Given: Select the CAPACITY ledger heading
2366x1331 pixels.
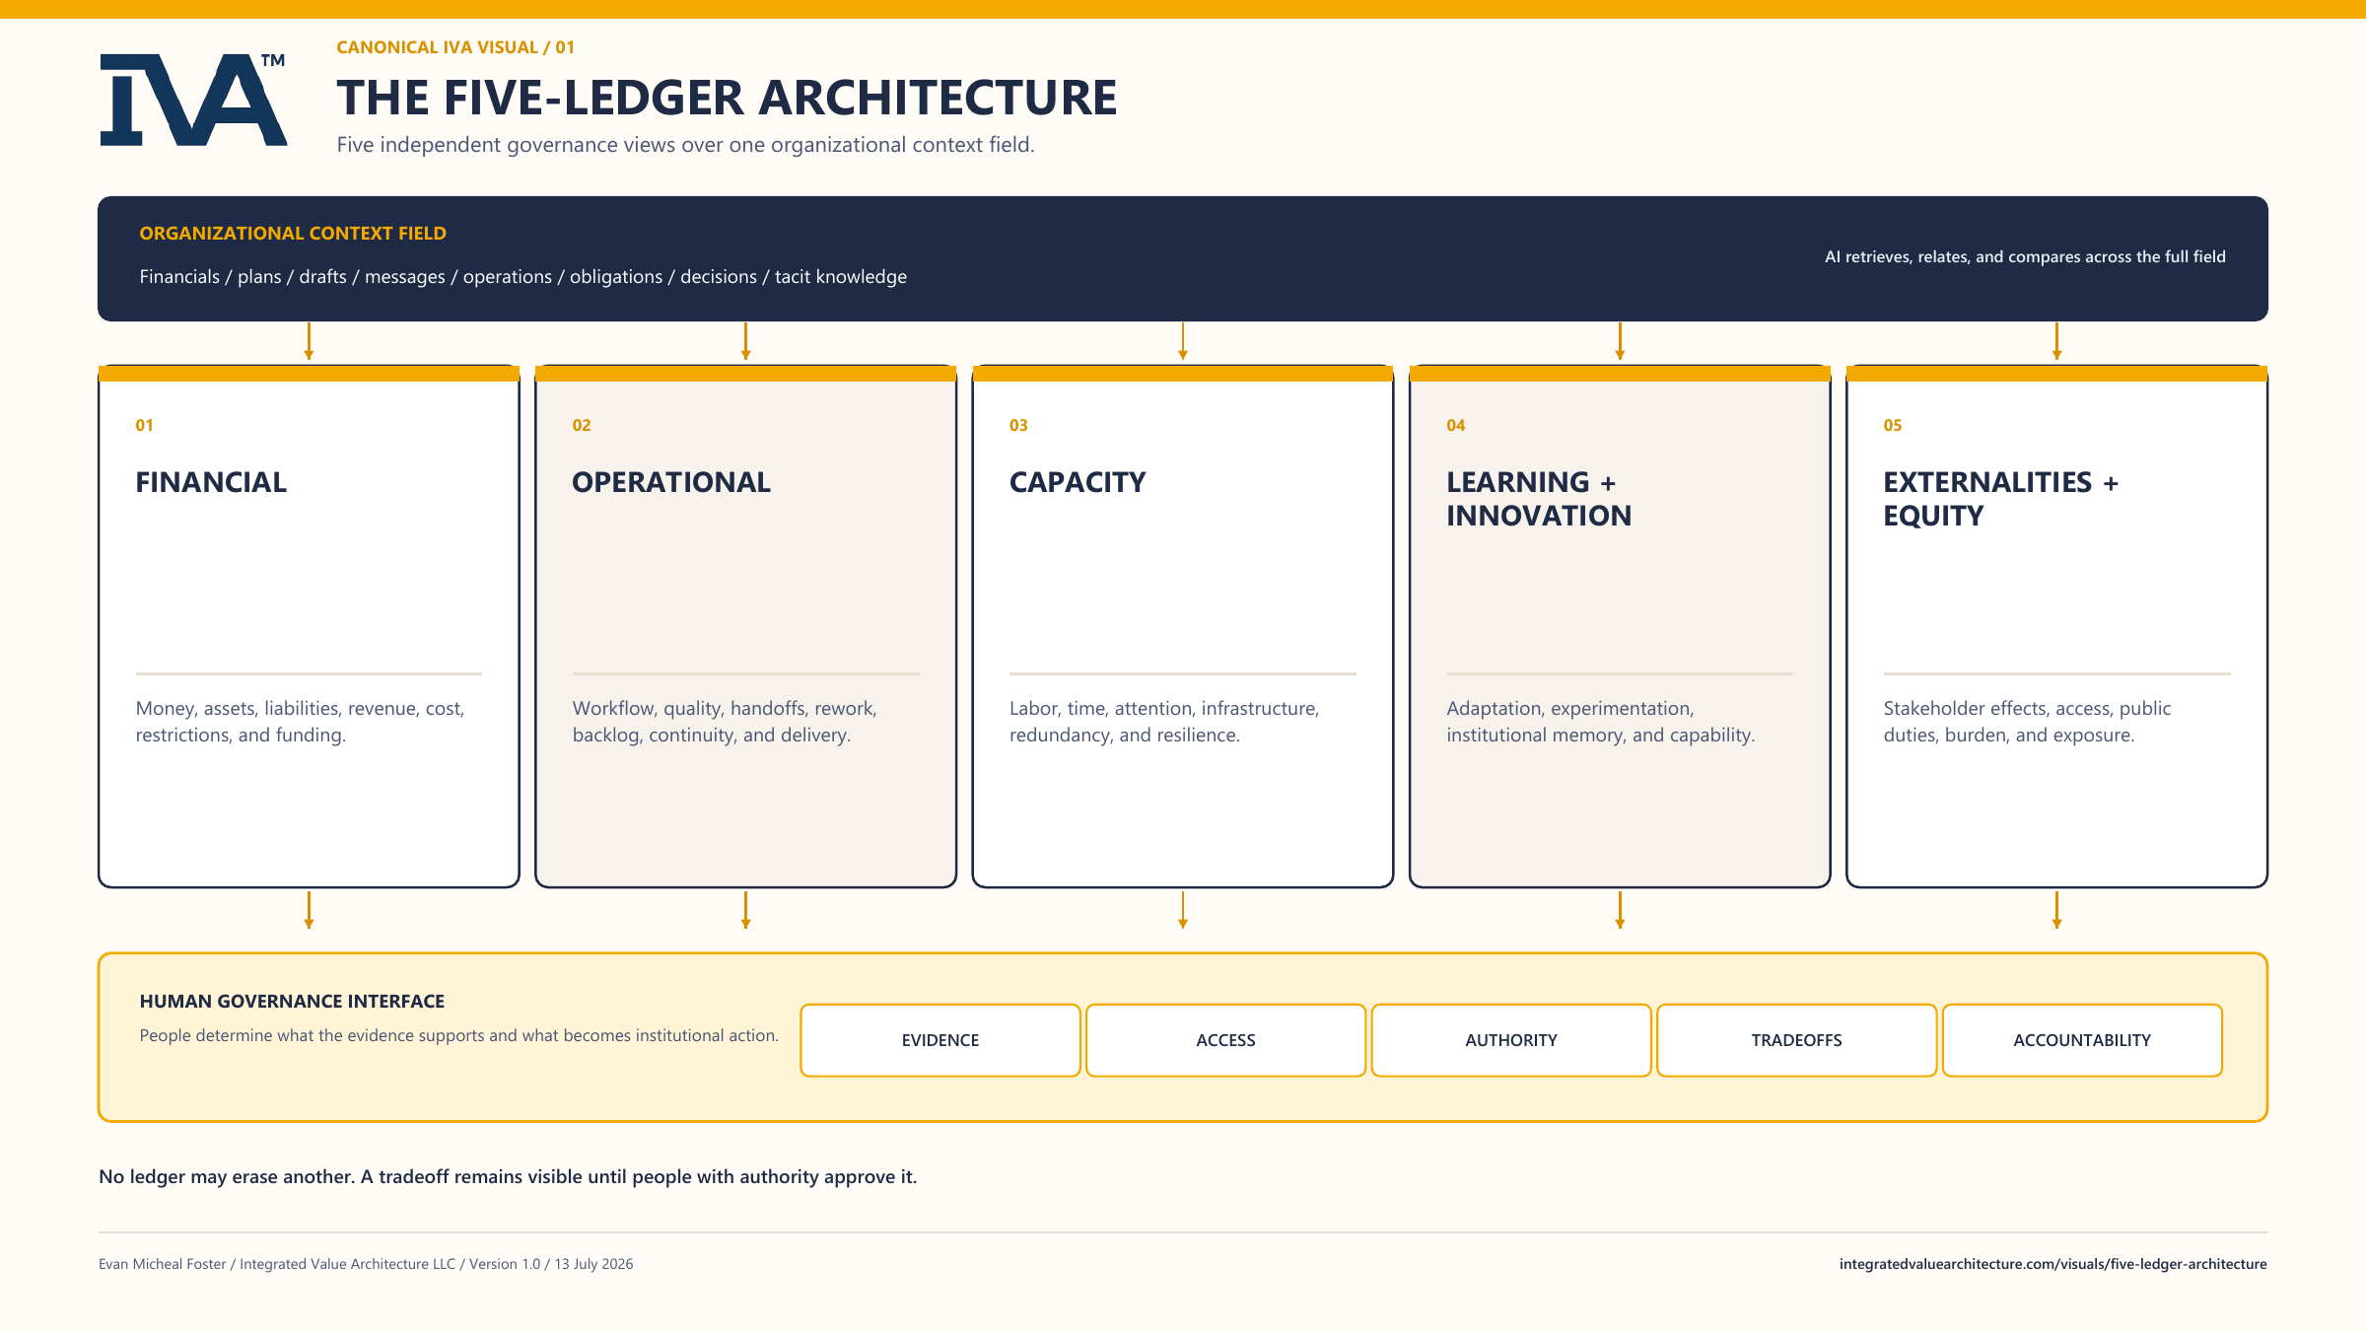Looking at the screenshot, I should click(1078, 482).
